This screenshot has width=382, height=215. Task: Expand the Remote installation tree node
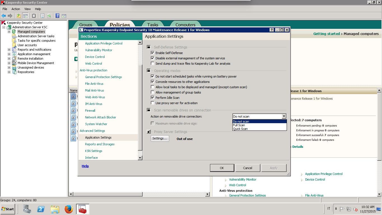coord(9,59)
